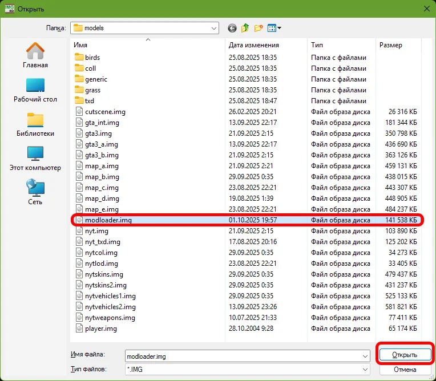The height and width of the screenshot is (381, 436).
Task: Sort by Дата изменения column
Action: click(254, 45)
